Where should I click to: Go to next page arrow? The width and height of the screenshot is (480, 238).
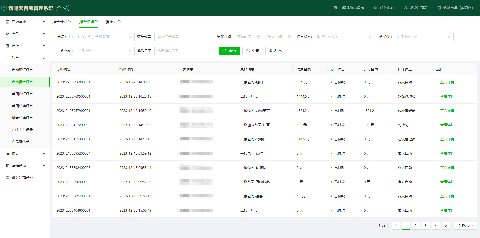(446, 226)
